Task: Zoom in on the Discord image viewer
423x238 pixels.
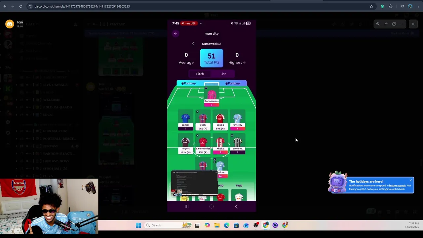Action: pyautogui.click(x=378, y=24)
